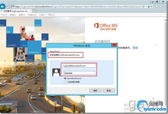
Task: Check the 记住我的凭据 checkbox
Action: coord(65,82)
